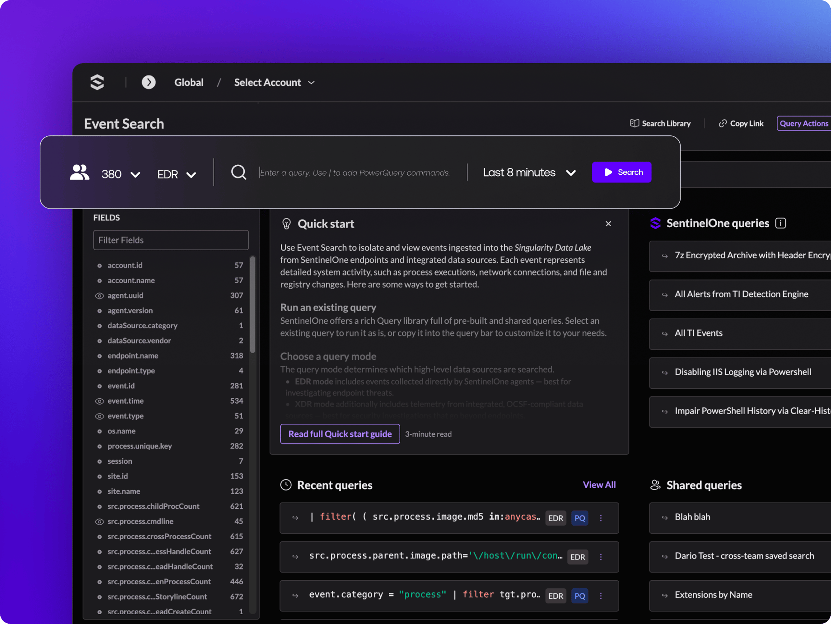
Task: Click the Filter Fields input box
Action: (171, 240)
